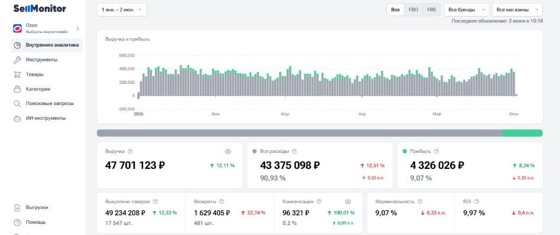The height and width of the screenshot is (235, 560).
Task: Switch the filter to FBS
Action: (x=432, y=10)
